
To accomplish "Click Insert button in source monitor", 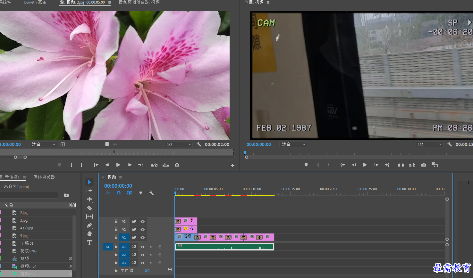I will point(154,165).
